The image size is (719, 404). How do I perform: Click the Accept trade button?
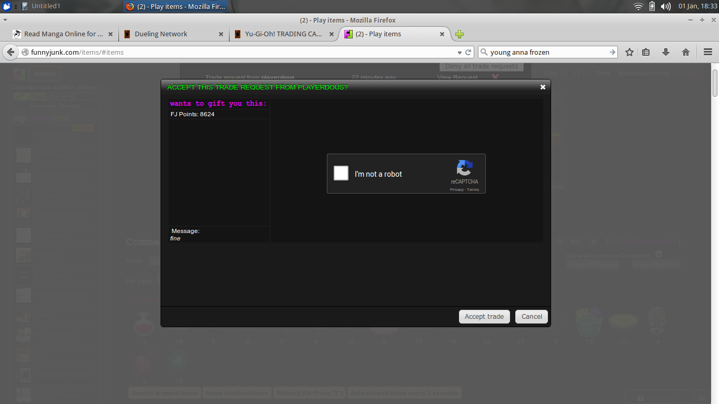click(484, 317)
